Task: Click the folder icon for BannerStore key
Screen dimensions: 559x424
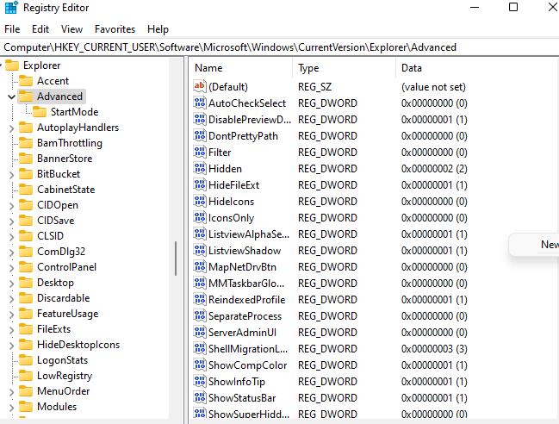Action: click(x=26, y=159)
